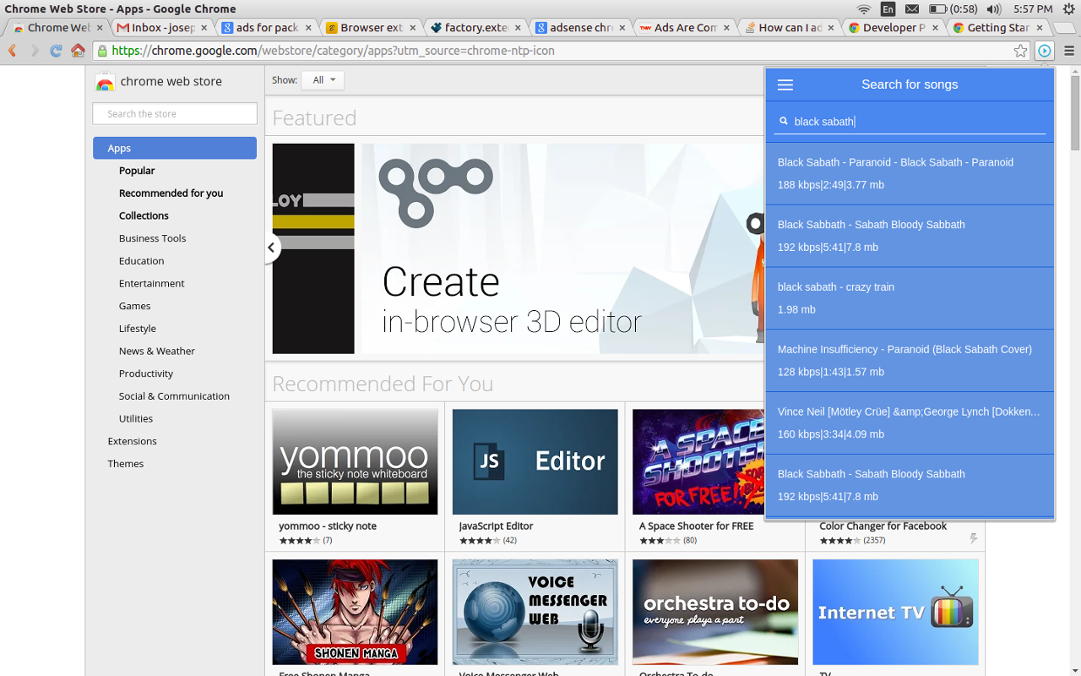The image size is (1081, 676).
Task: Open the clock showing 5:57 PM
Action: [1033, 9]
